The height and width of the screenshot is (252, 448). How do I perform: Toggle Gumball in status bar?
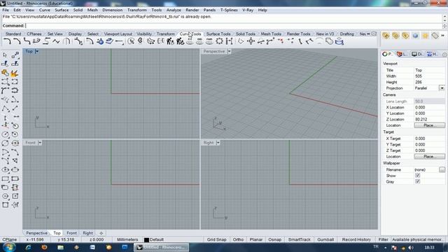pos(325,239)
